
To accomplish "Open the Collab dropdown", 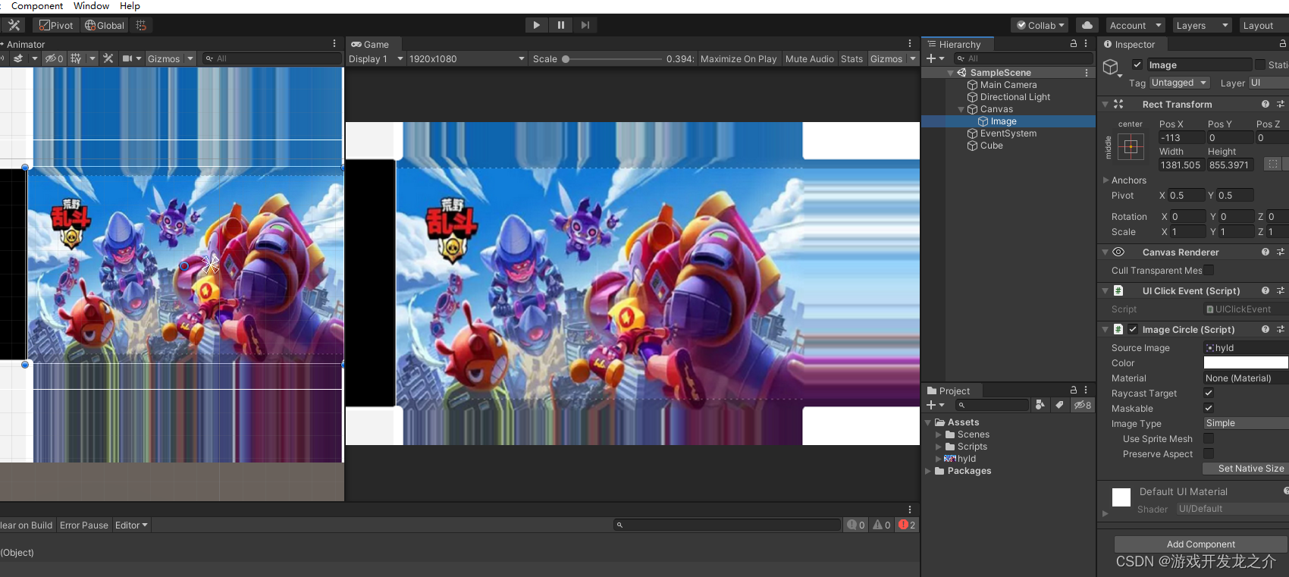I will coord(1040,25).
